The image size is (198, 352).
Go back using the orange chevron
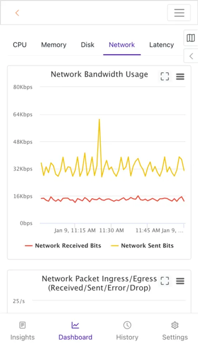pos(17,13)
